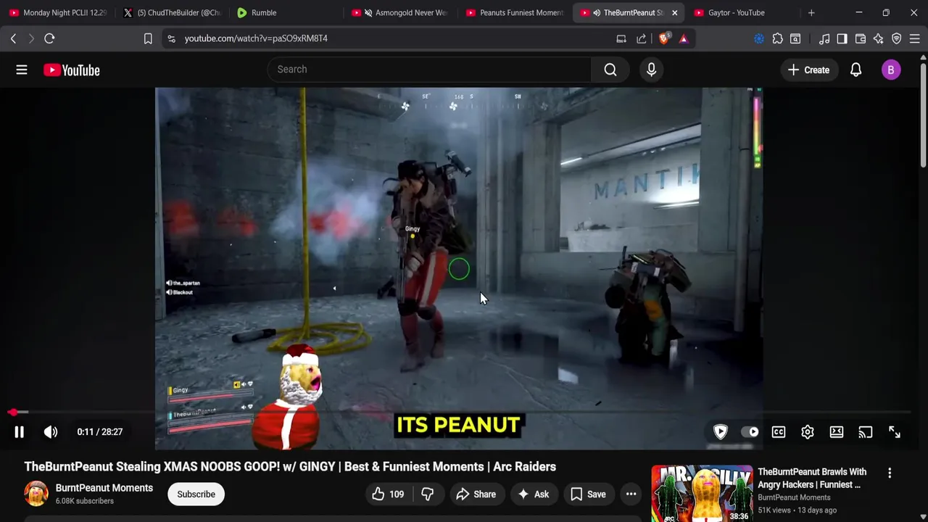
Task: Focus the YouTube search field
Action: [429, 70]
